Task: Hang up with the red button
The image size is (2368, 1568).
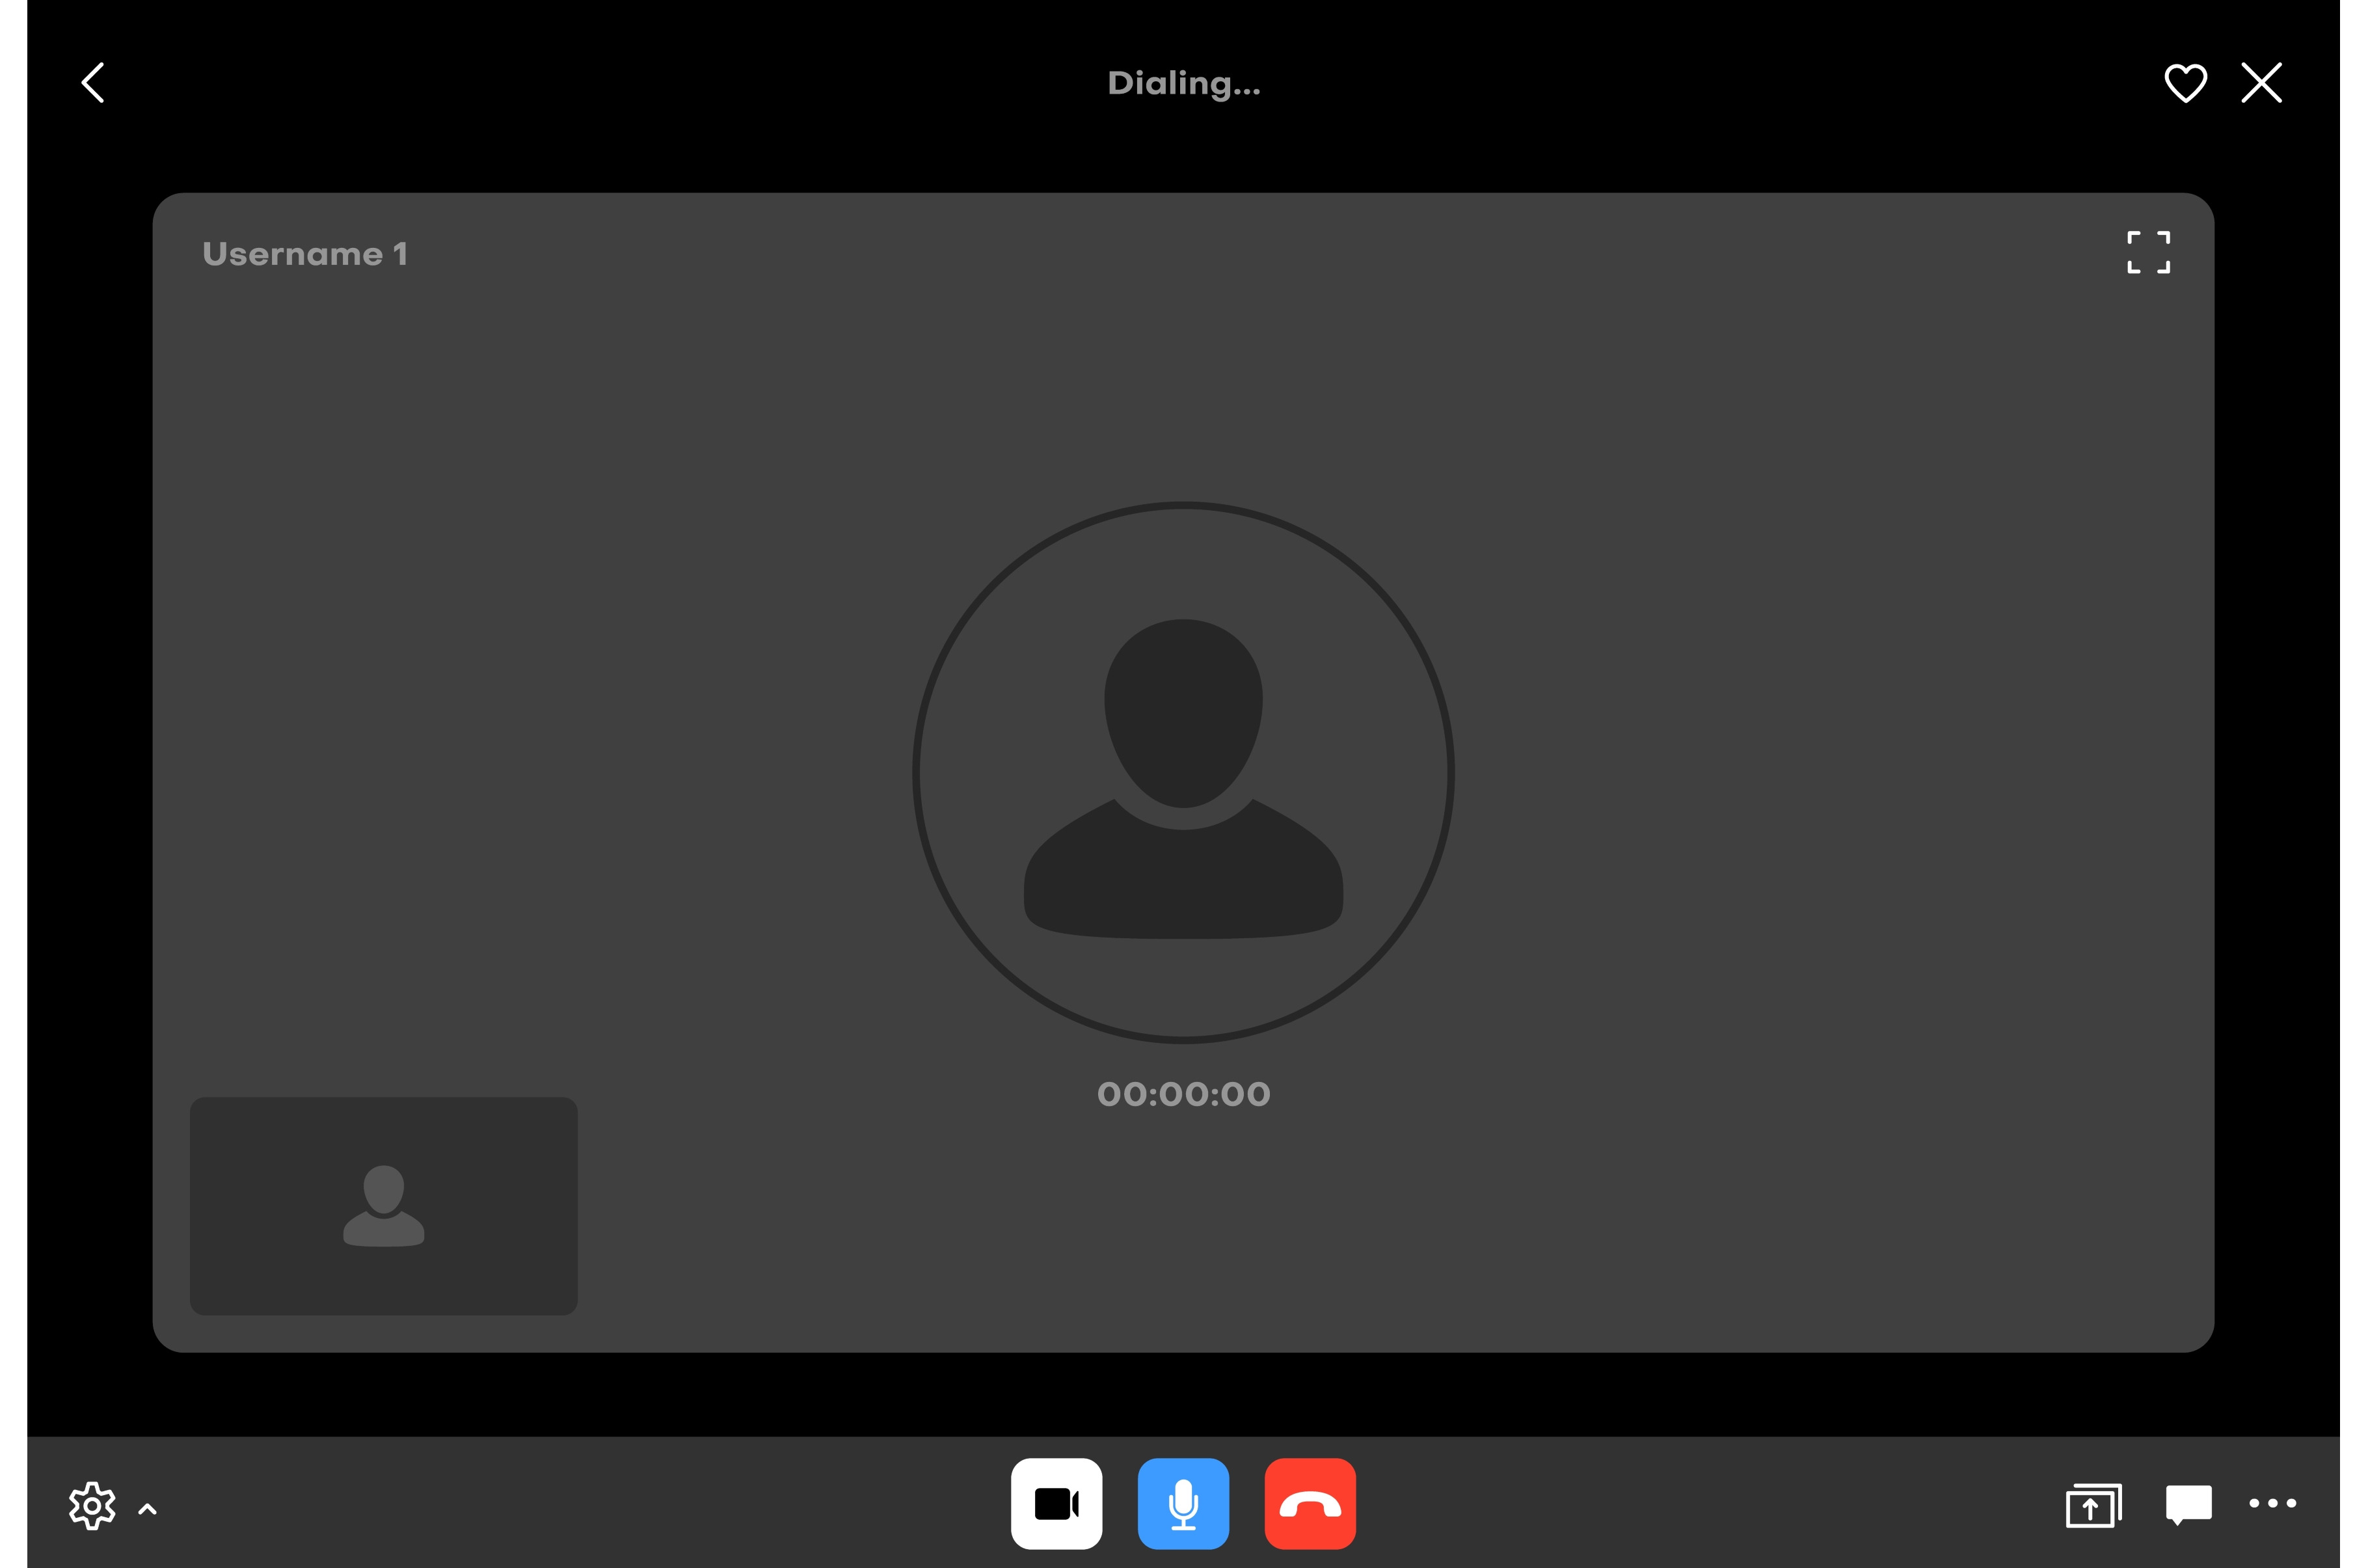Action: click(1310, 1503)
